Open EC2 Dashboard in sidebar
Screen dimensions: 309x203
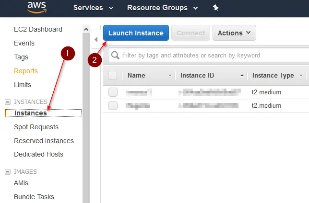pos(38,29)
